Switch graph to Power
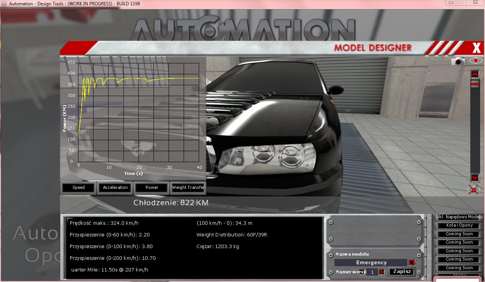Viewport: 485px width, 282px height. coord(152,187)
